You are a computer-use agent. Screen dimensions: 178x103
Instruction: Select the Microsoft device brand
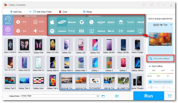coord(72,22)
